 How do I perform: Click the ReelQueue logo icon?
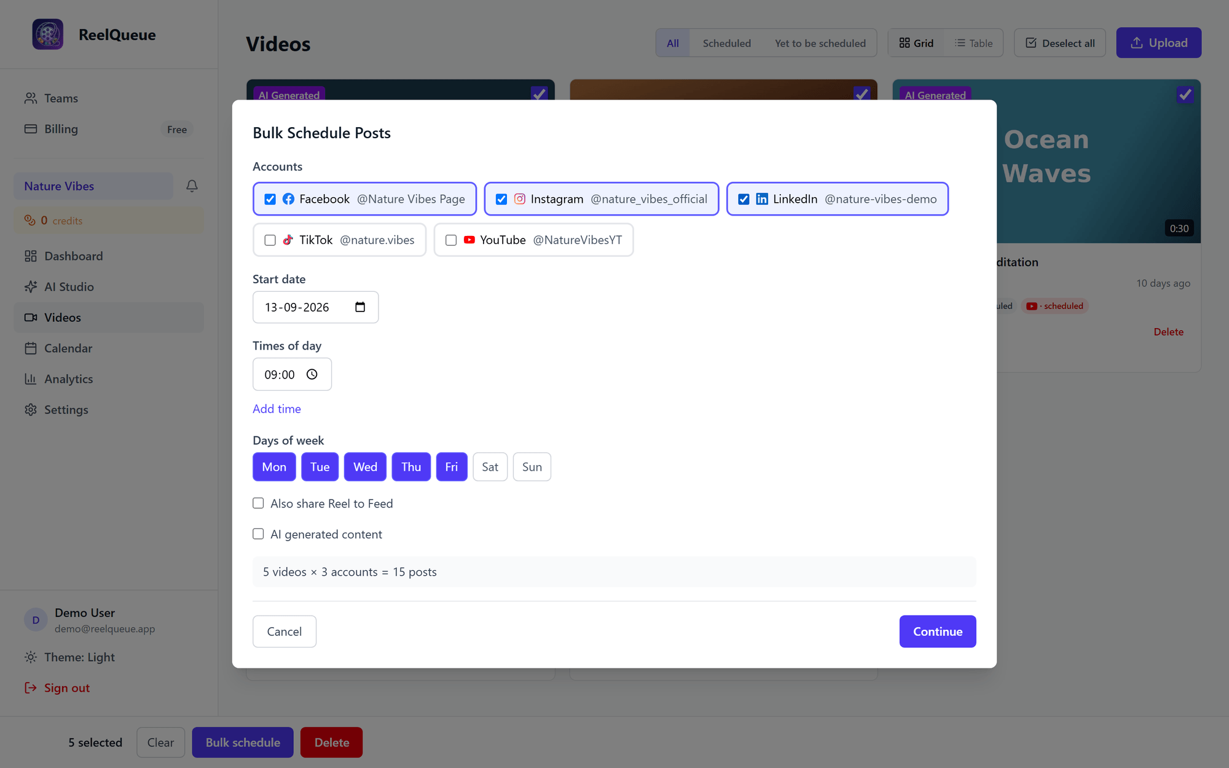point(48,34)
